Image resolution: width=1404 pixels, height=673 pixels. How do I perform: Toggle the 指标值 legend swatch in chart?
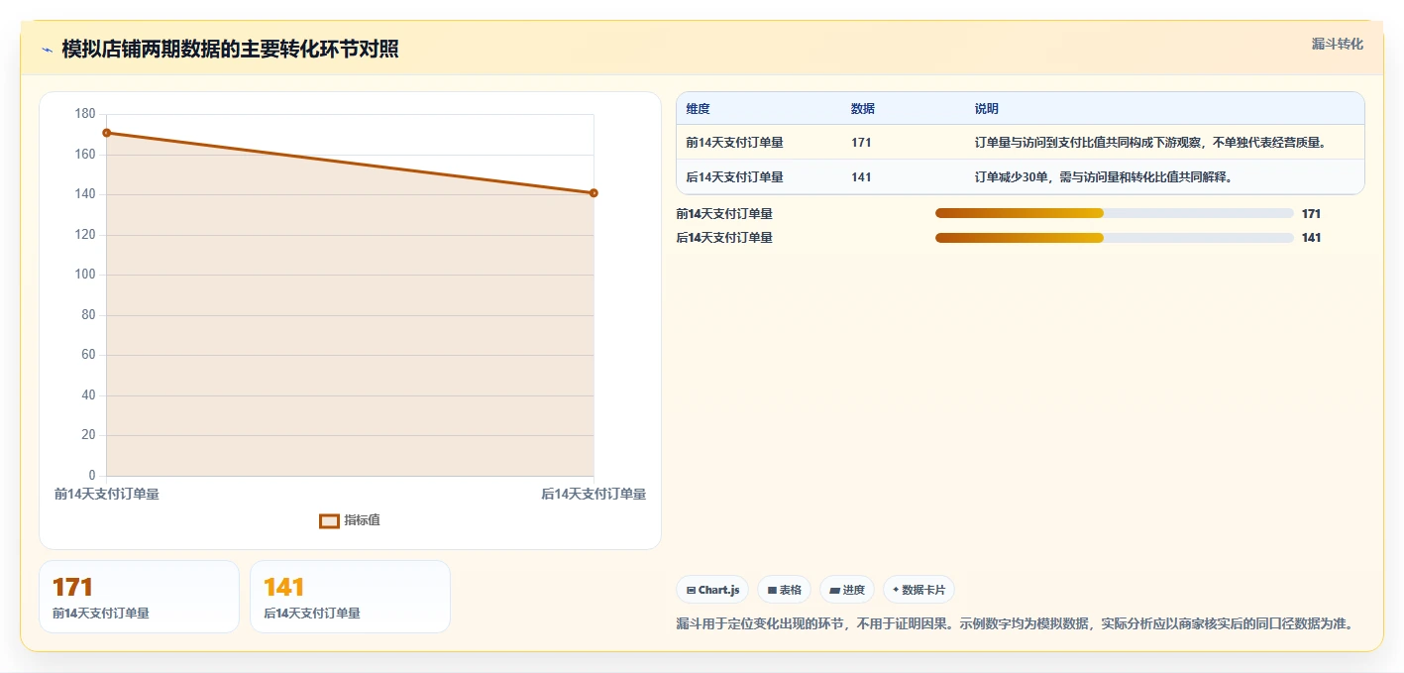point(329,520)
